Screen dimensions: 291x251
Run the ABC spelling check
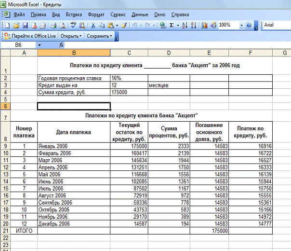[x=73, y=25]
